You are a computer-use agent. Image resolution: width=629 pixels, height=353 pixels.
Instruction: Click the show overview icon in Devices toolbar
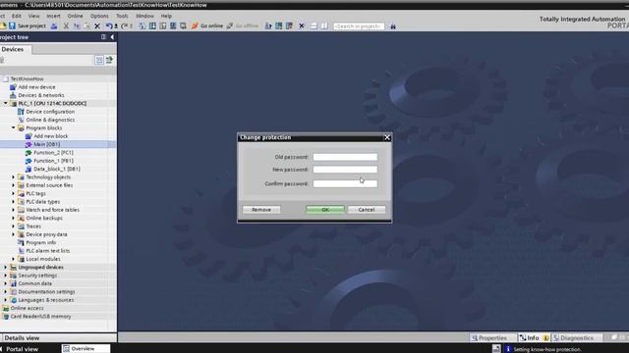click(x=99, y=60)
